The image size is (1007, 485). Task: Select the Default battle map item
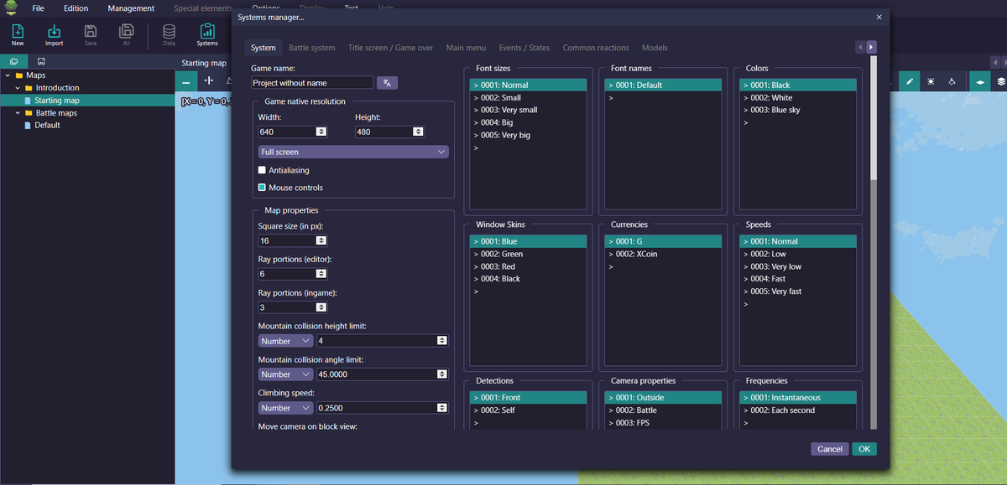click(x=47, y=126)
